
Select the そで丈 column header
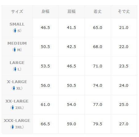pos(124,11)
